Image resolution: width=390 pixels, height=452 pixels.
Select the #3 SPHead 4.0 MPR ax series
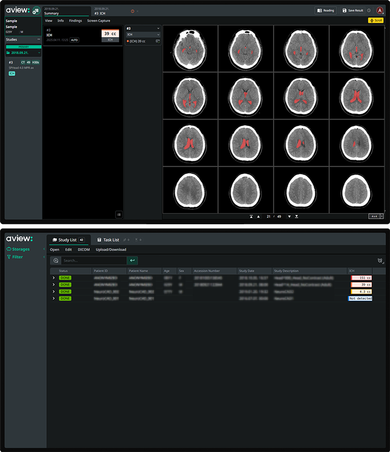(x=23, y=65)
